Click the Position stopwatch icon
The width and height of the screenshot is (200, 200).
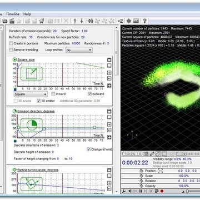tap(142, 171)
